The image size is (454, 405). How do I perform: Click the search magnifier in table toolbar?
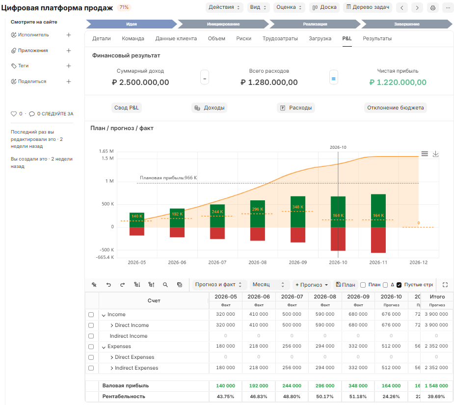point(165,285)
